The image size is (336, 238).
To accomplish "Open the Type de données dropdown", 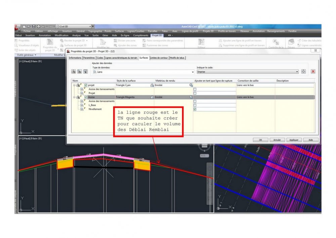I will click(143, 72).
